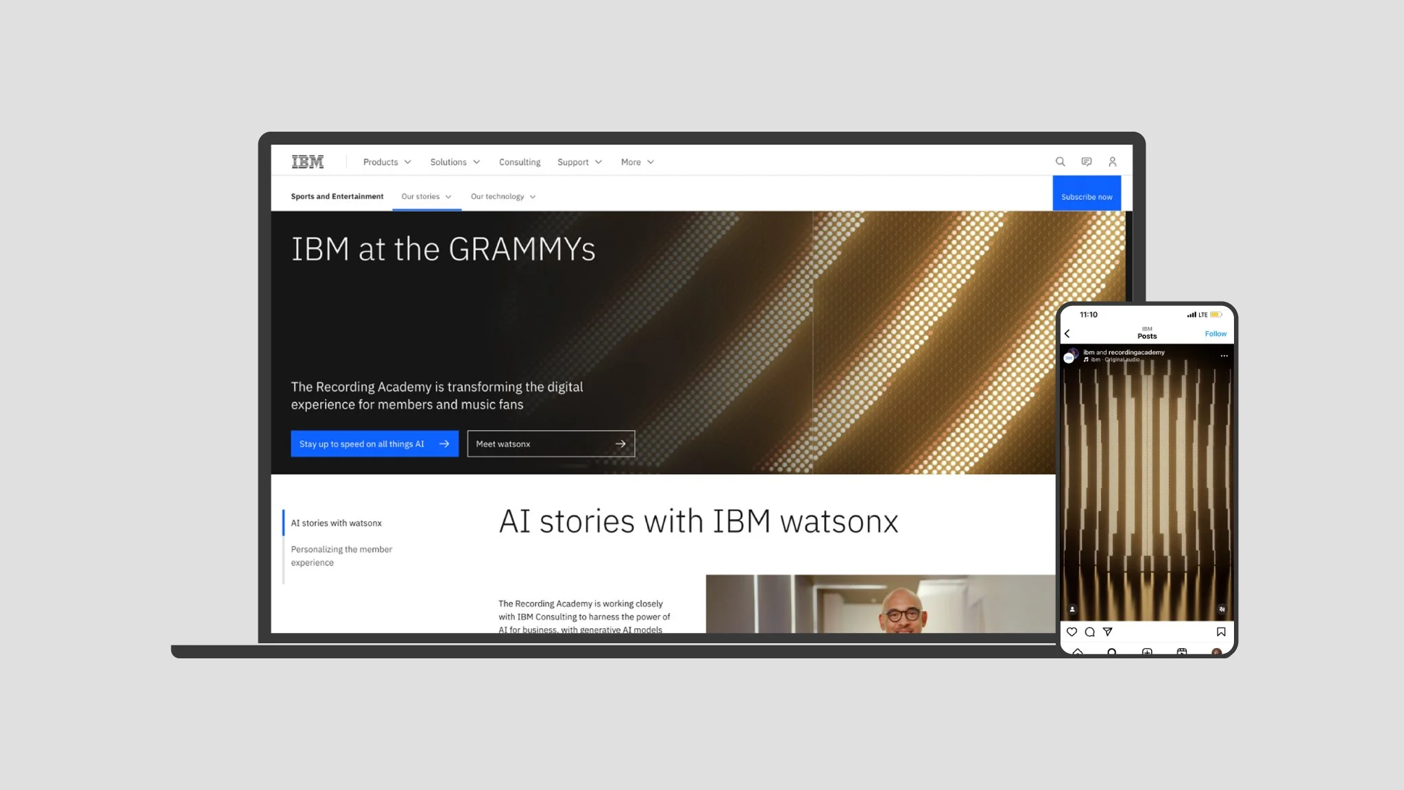
Task: Click the Meet watsonx button
Action: click(550, 444)
